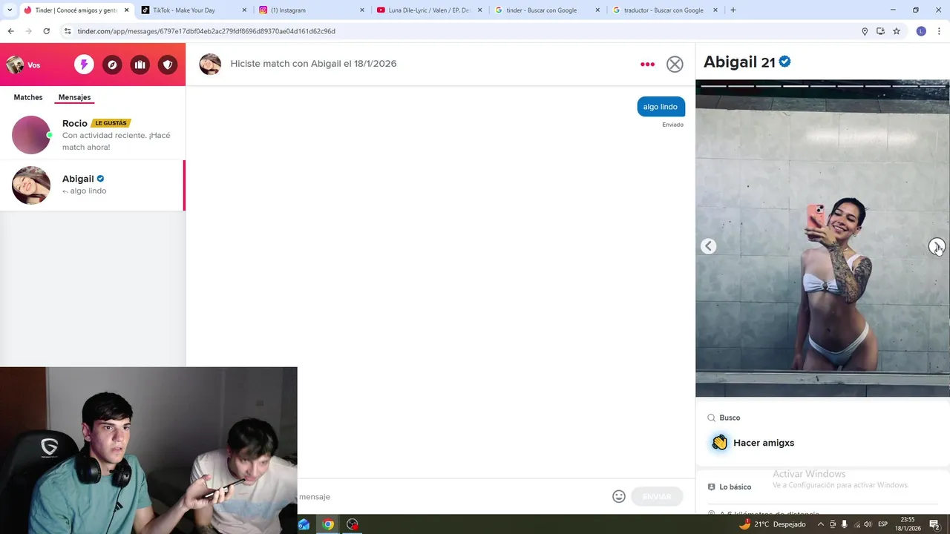The image size is (950, 534).
Task: Close the Instagram browser tab
Action: point(362,10)
